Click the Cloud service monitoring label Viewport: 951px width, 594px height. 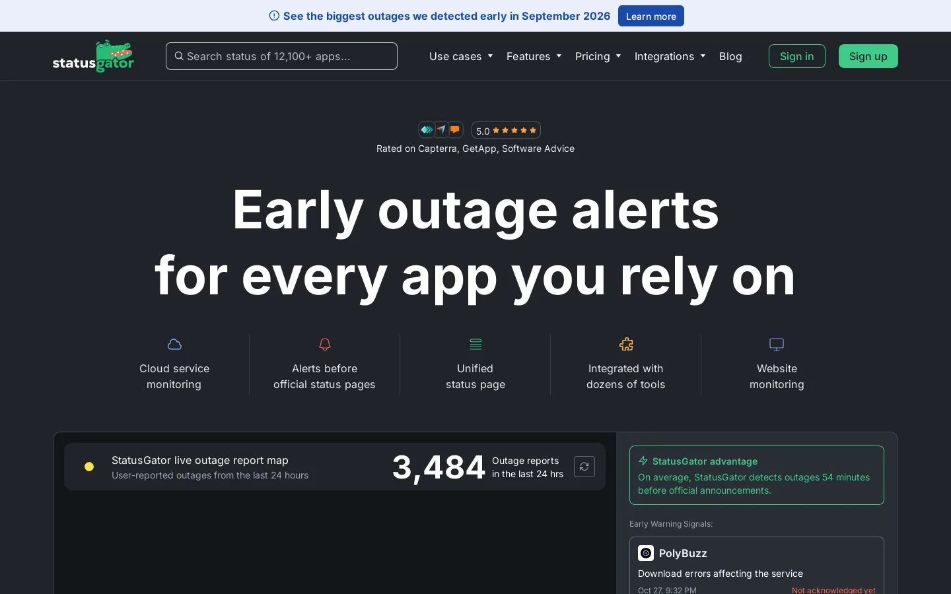(174, 376)
